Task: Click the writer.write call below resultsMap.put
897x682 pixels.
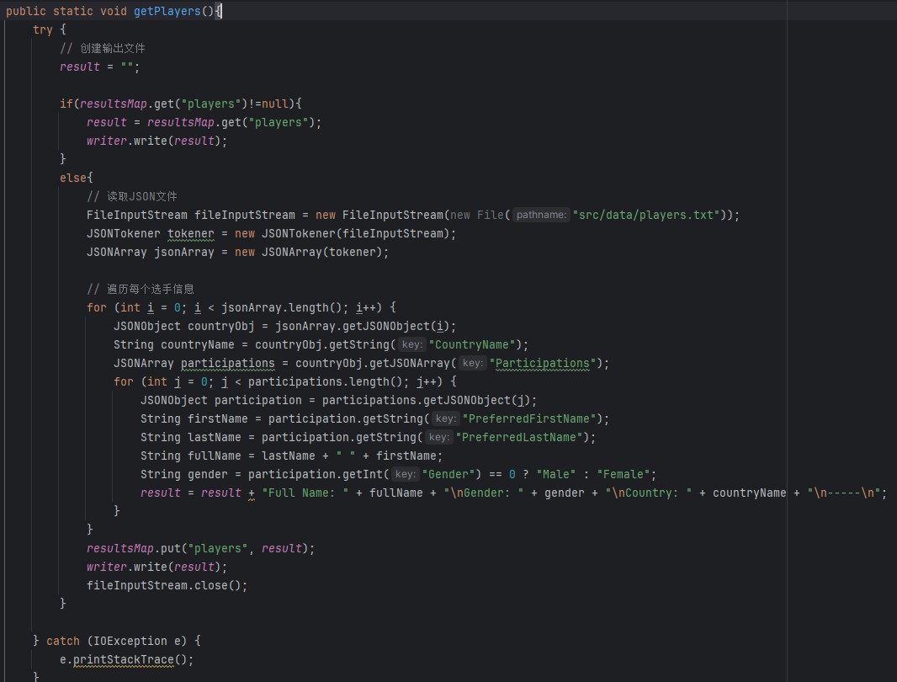Action: click(157, 567)
